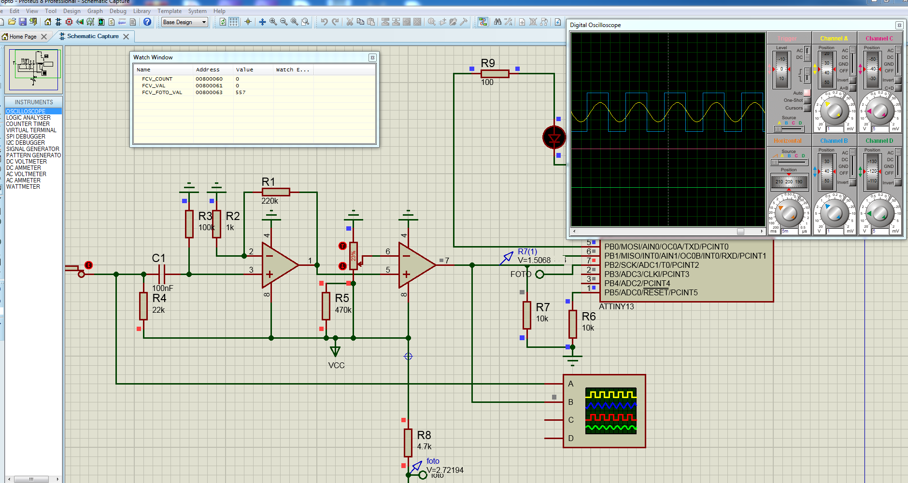Image resolution: width=908 pixels, height=483 pixels.
Task: Select FCV_FOTO_VAL row in Watch Window
Action: click(x=254, y=92)
